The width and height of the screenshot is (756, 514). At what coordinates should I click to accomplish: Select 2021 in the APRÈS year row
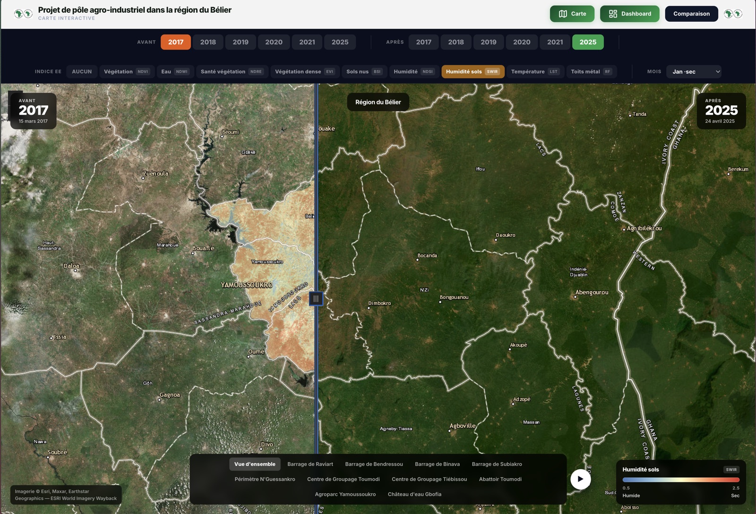click(555, 42)
